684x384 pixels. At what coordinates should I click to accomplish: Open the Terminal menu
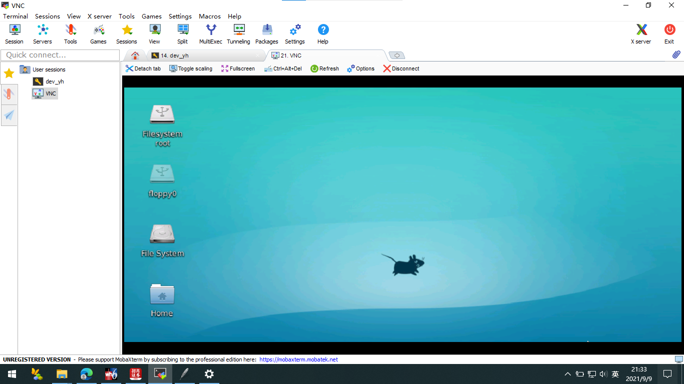16,16
